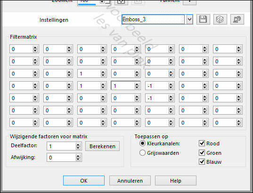The height and width of the screenshot is (193, 253).
Task: Uncheck the Blauw channel checkbox
Action: click(202, 162)
